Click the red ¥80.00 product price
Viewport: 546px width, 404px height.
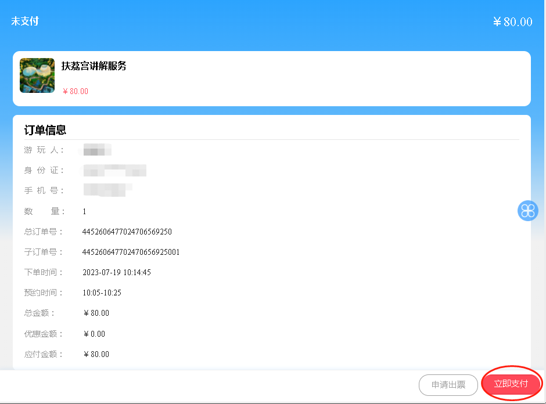75,91
